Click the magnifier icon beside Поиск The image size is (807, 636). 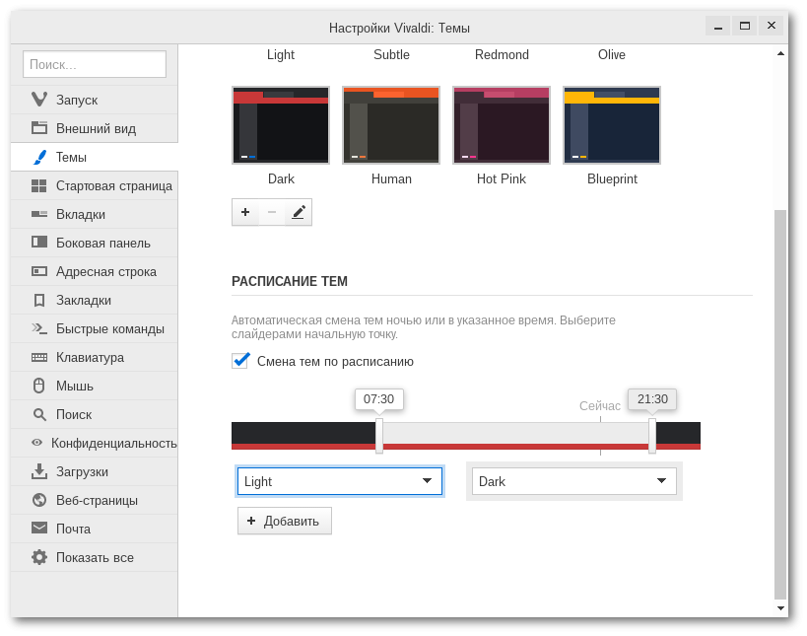click(39, 414)
